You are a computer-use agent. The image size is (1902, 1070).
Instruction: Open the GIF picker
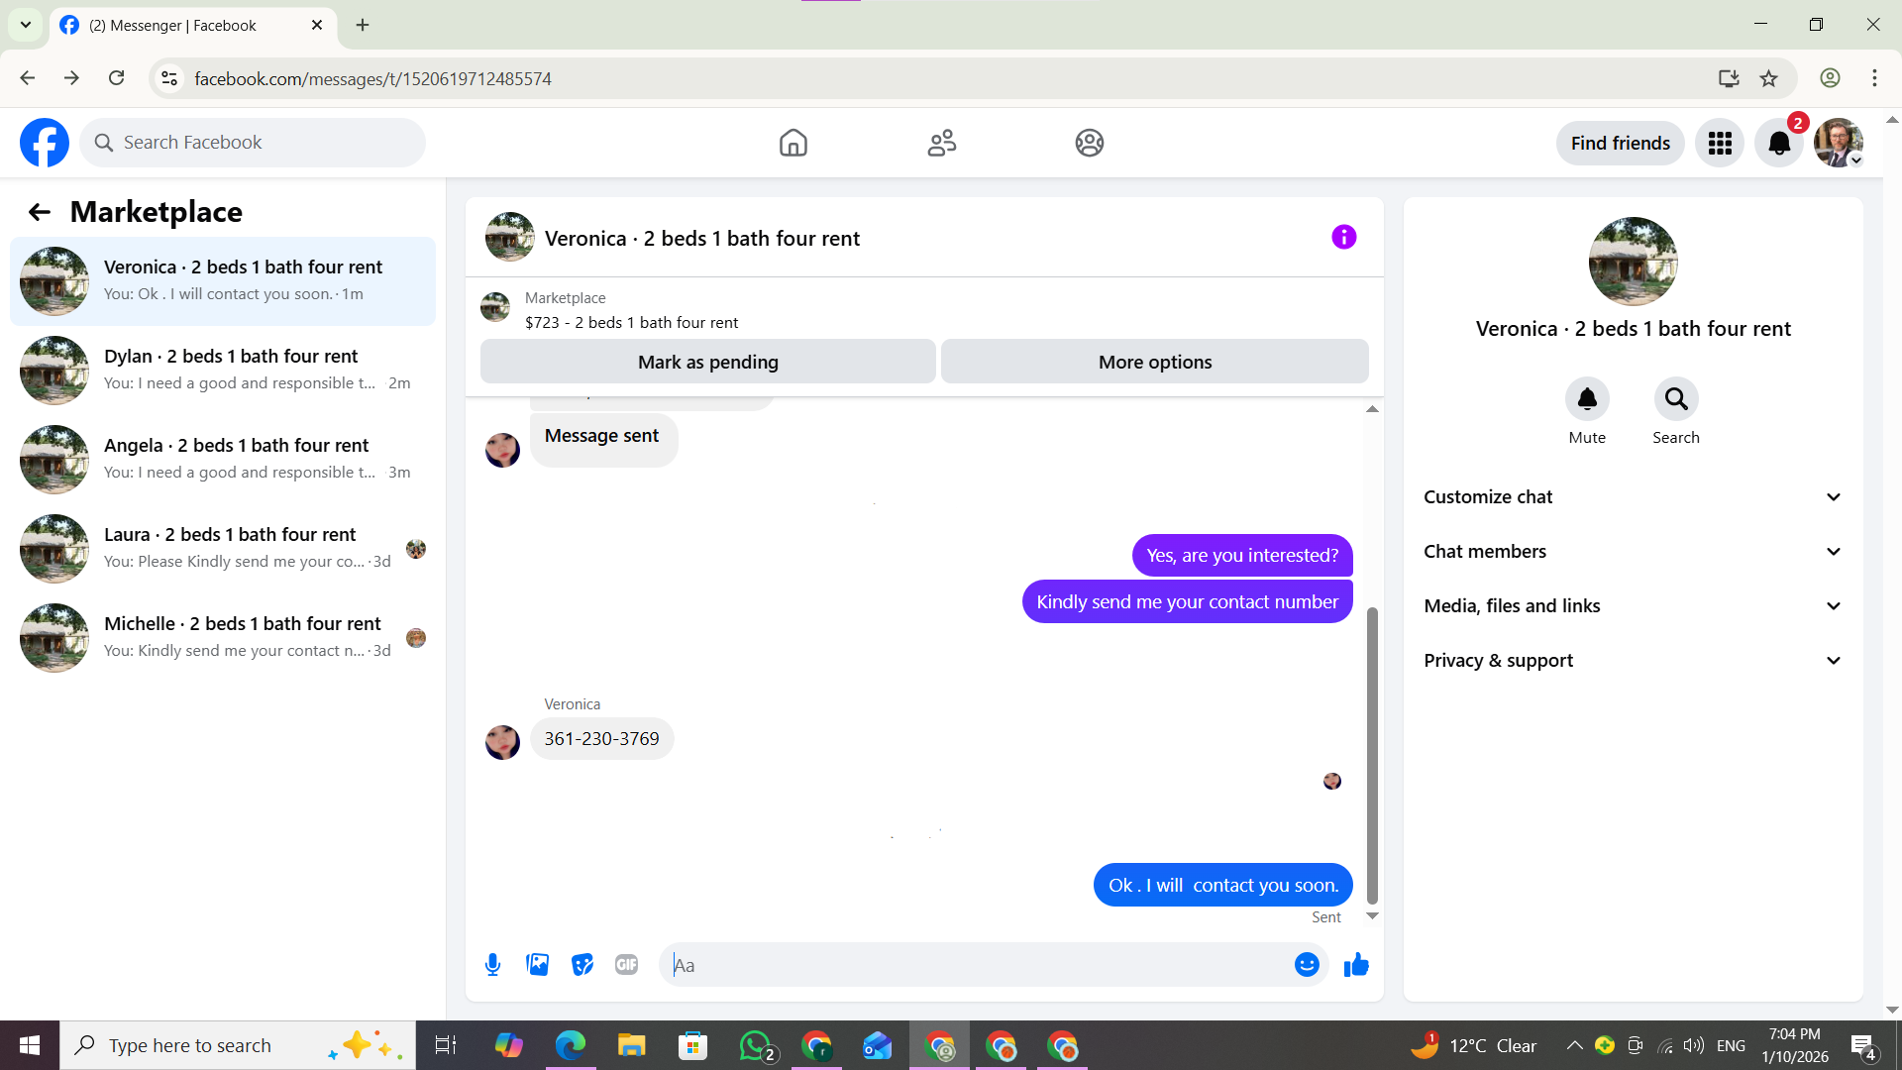[626, 964]
